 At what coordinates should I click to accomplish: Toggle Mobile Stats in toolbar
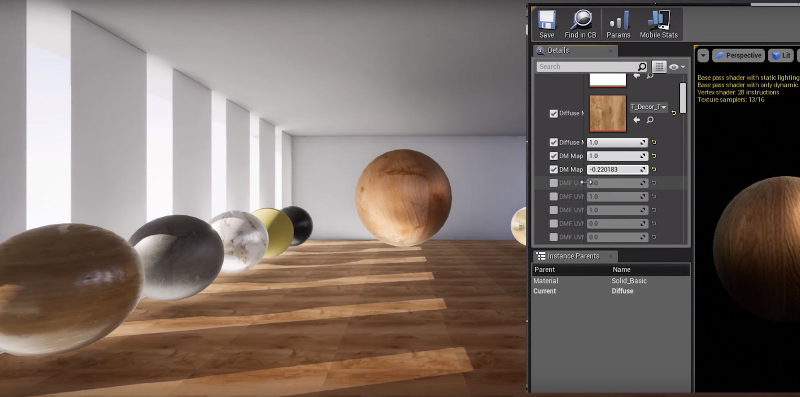pos(659,24)
